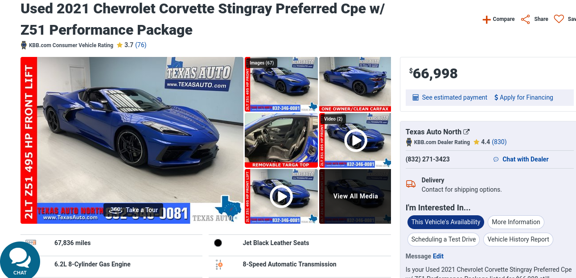Click the delivery truck icon

point(411,184)
